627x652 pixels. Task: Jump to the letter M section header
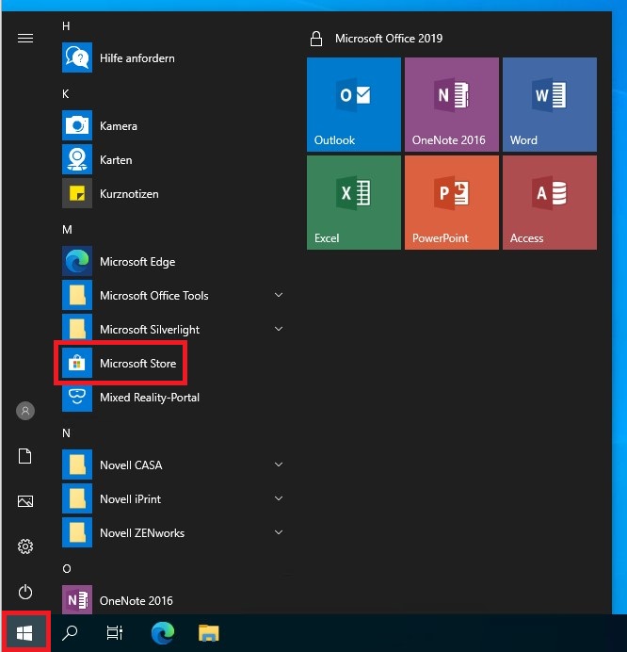tap(67, 230)
